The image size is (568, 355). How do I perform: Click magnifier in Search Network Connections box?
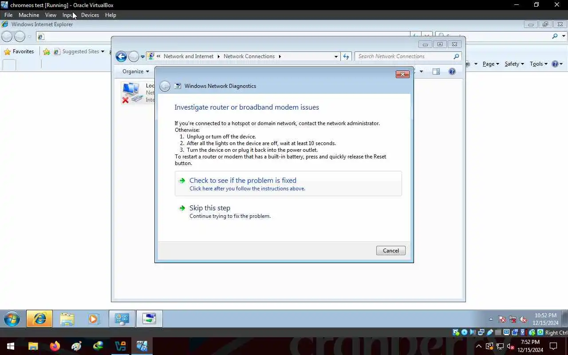(x=456, y=56)
